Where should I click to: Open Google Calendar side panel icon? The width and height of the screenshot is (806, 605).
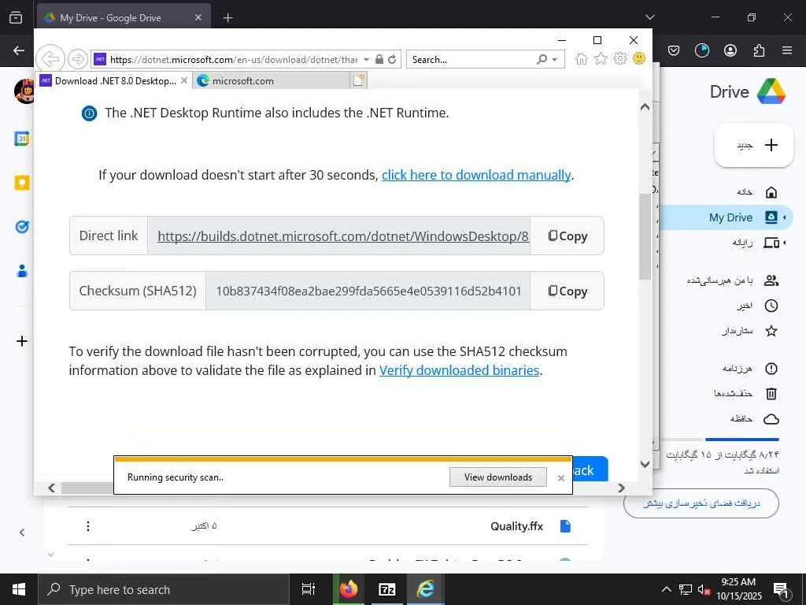point(21,139)
